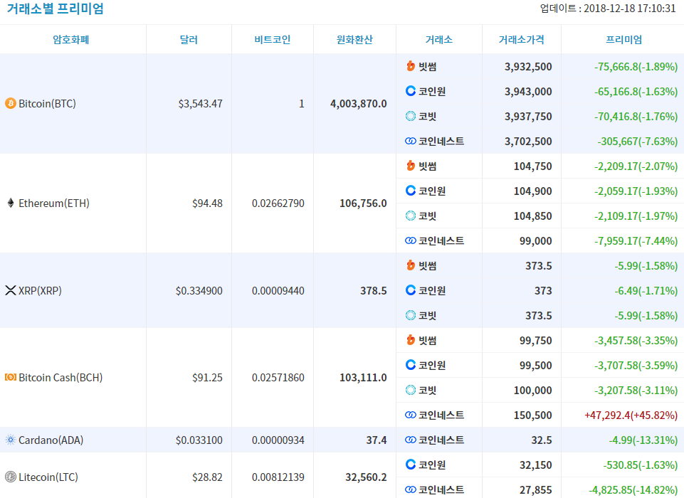
Task: Click Bithumb icon in Bitcoin Cash 99,750 row
Action: tap(411, 339)
